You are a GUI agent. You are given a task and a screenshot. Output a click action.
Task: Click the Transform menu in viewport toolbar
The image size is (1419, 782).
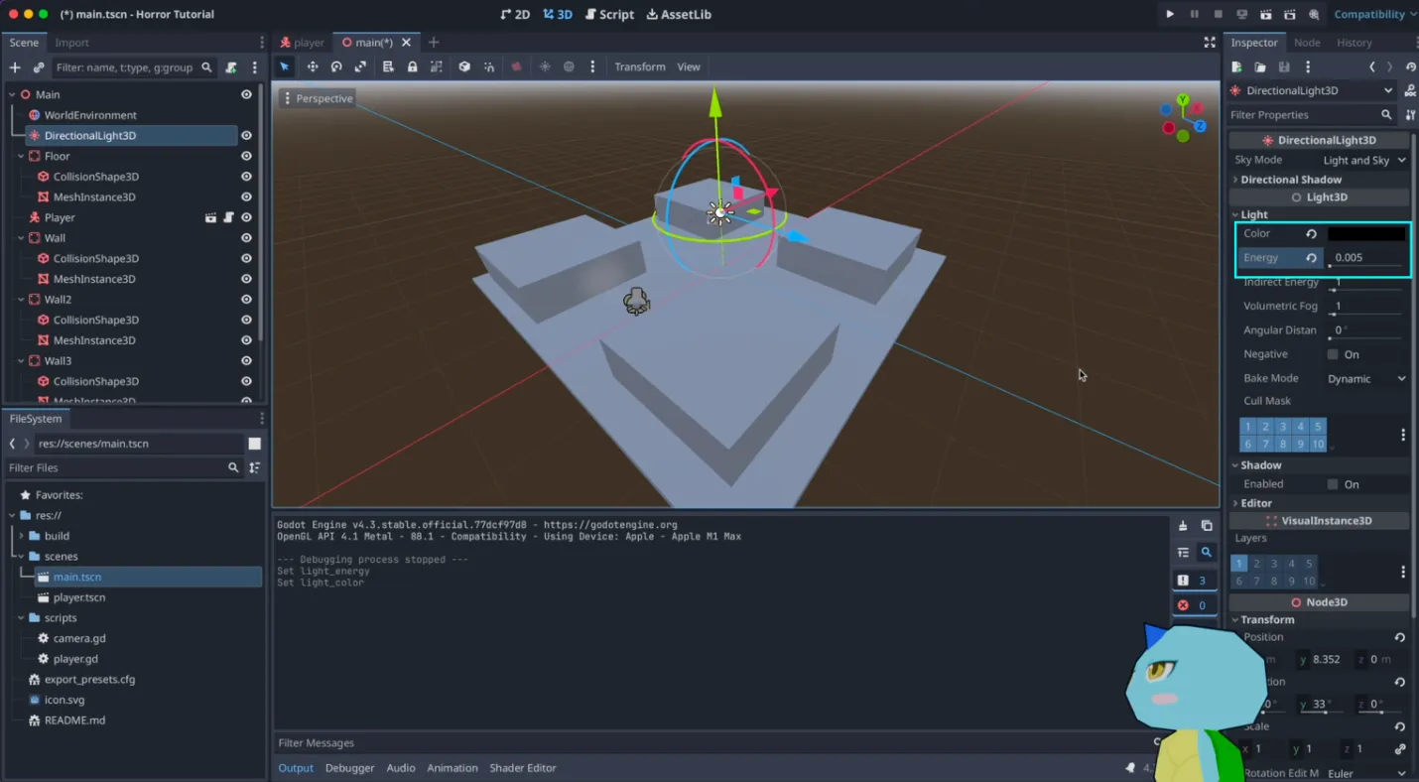click(x=639, y=66)
